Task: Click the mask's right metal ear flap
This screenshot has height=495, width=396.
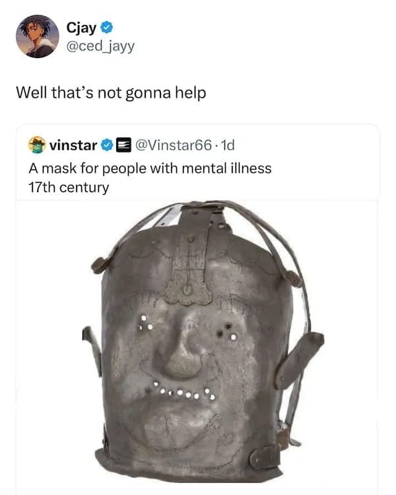Action: 299,360
